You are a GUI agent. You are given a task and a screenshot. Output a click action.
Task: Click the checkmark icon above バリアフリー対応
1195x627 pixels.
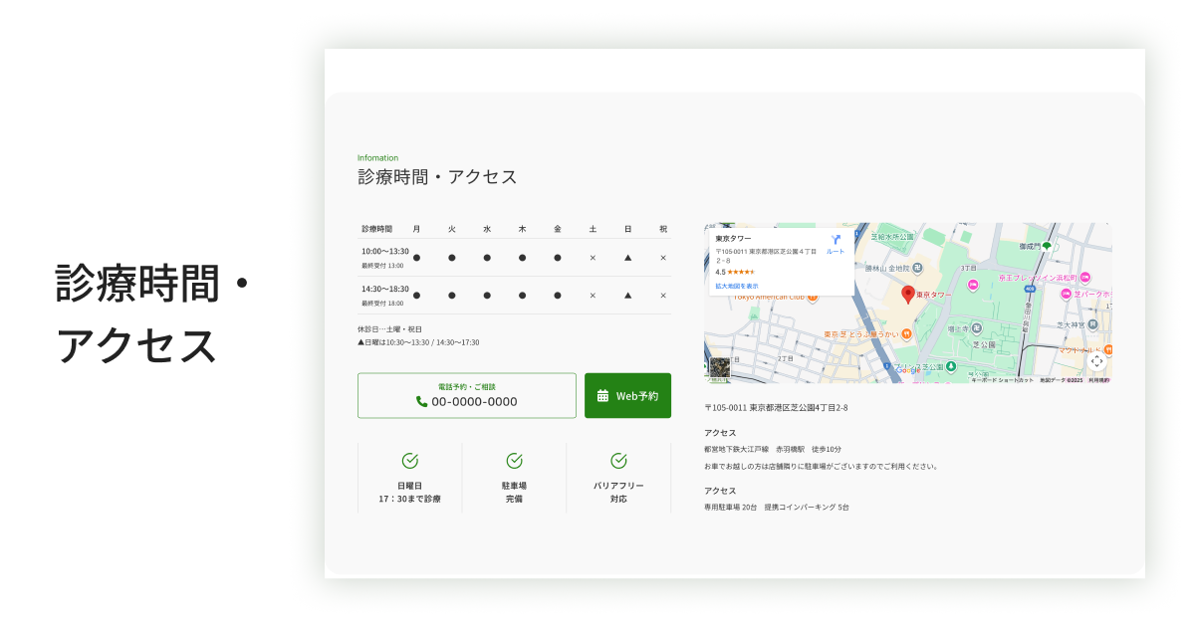[x=619, y=461]
